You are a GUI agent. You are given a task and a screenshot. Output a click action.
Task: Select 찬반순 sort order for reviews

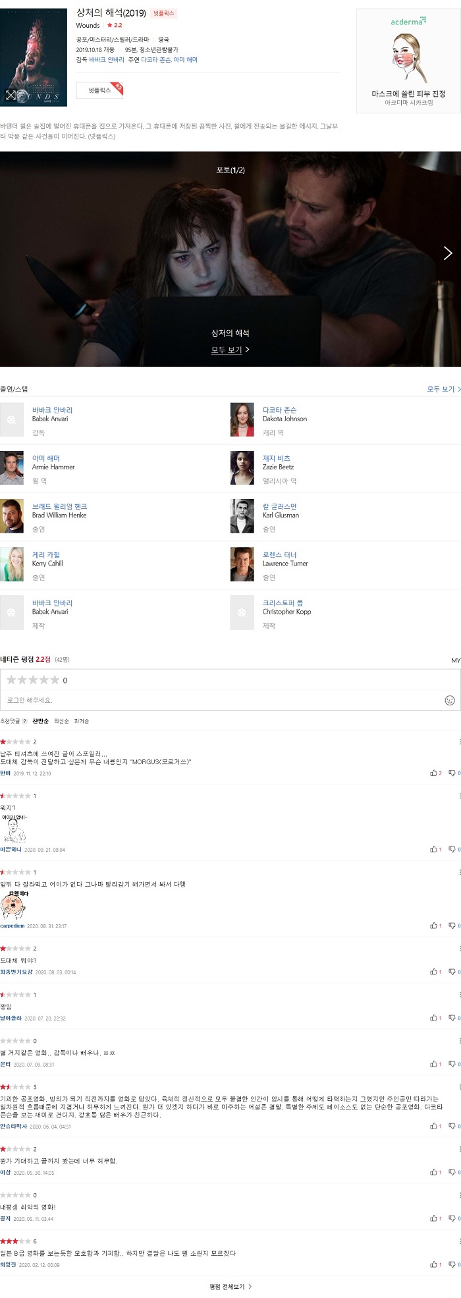coord(40,721)
